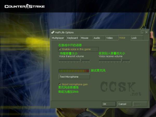
Task: Click the Steam icon in the title bar
Action: pyautogui.click(x=53, y=32)
